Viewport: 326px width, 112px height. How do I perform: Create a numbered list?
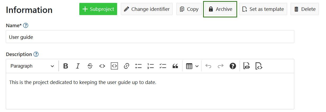point(151,66)
